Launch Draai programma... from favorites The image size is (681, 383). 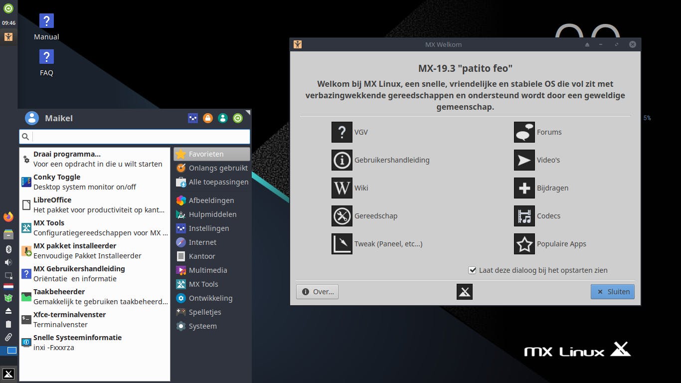95,159
